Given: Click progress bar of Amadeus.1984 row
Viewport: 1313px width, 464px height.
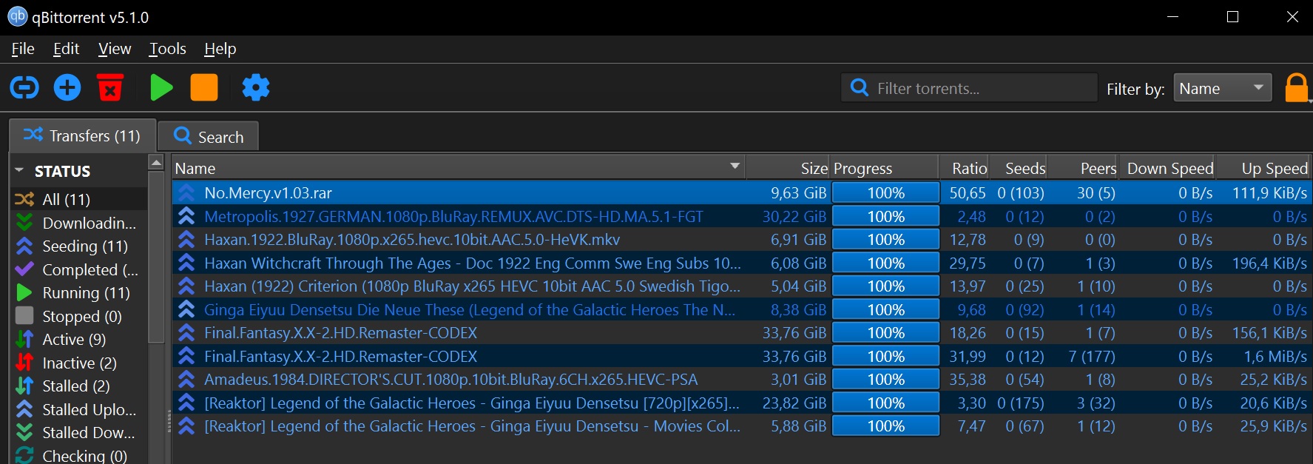Looking at the screenshot, I should (x=885, y=380).
